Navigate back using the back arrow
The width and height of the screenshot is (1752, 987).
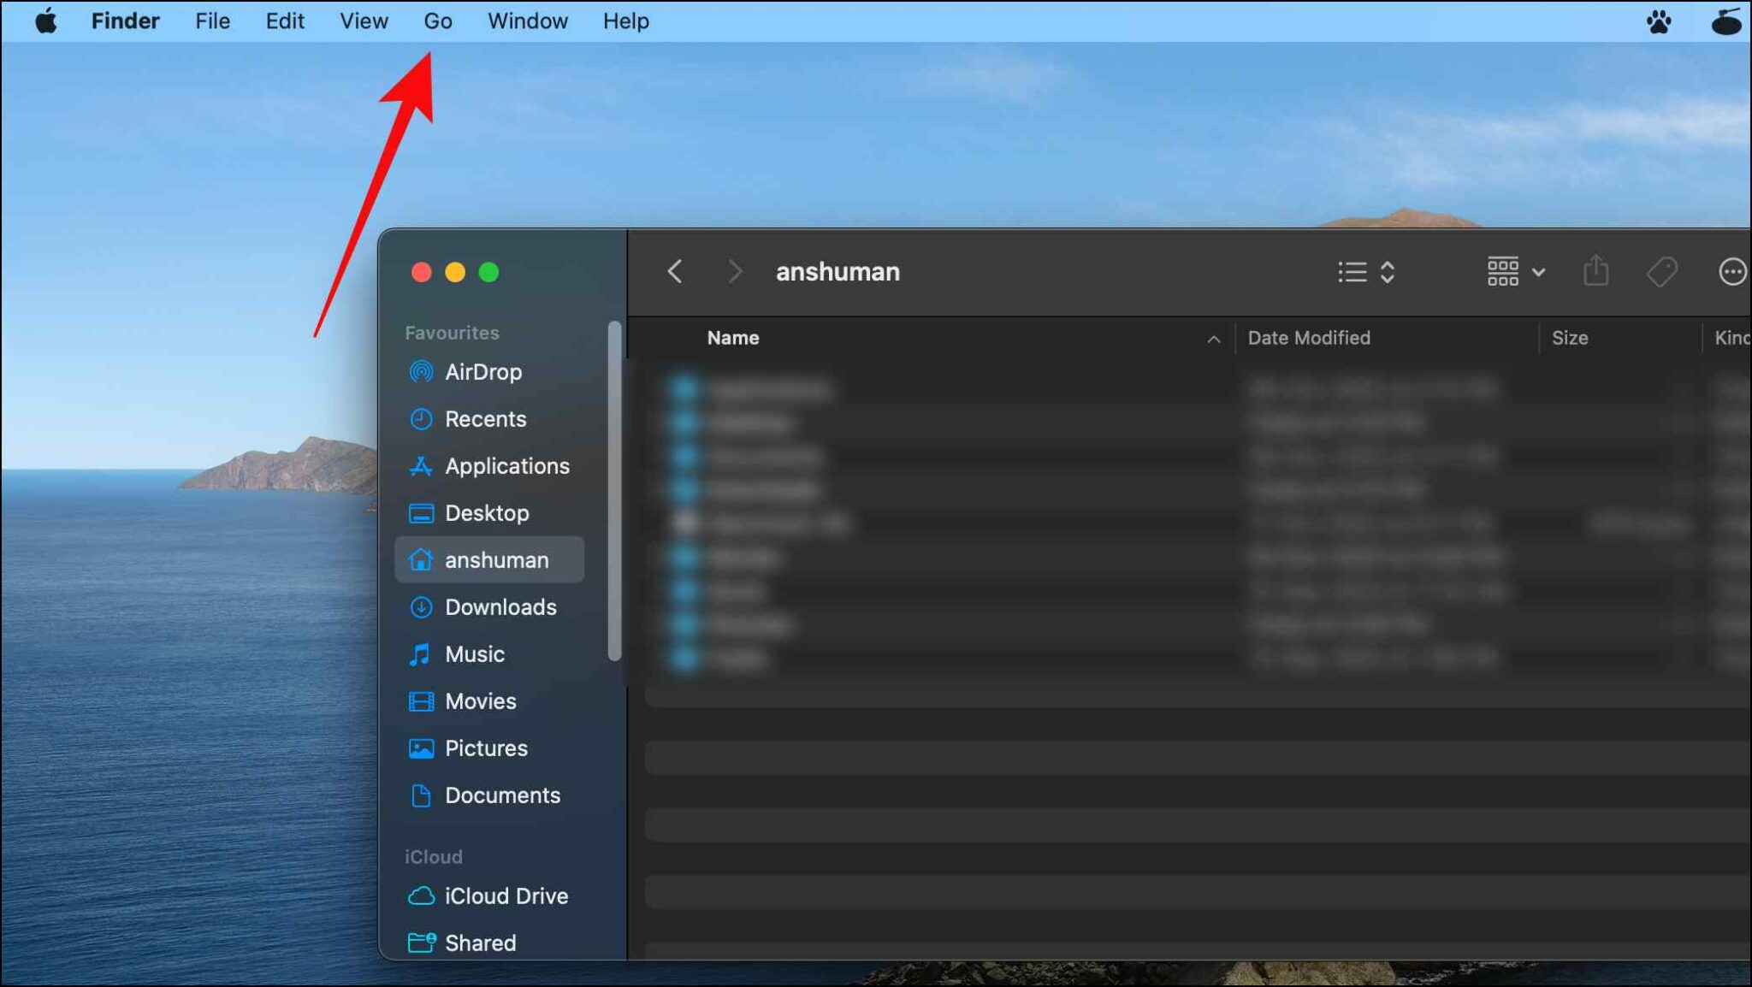click(675, 271)
